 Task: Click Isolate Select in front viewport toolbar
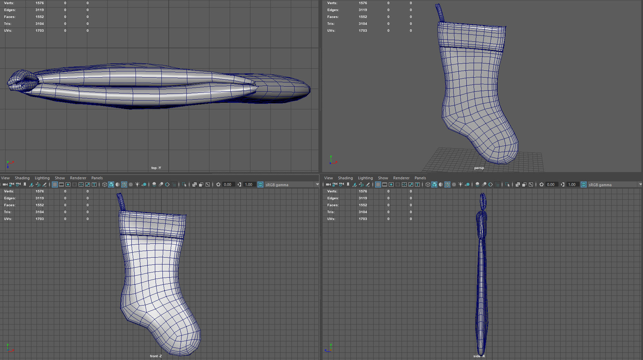[x=184, y=184]
